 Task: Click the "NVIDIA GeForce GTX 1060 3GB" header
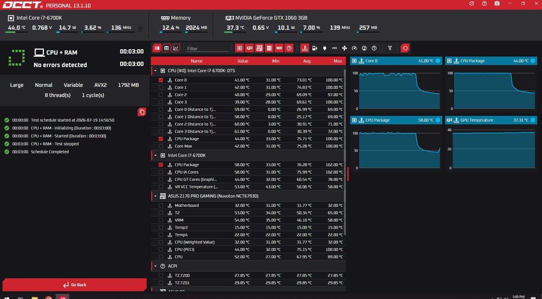coord(271,18)
